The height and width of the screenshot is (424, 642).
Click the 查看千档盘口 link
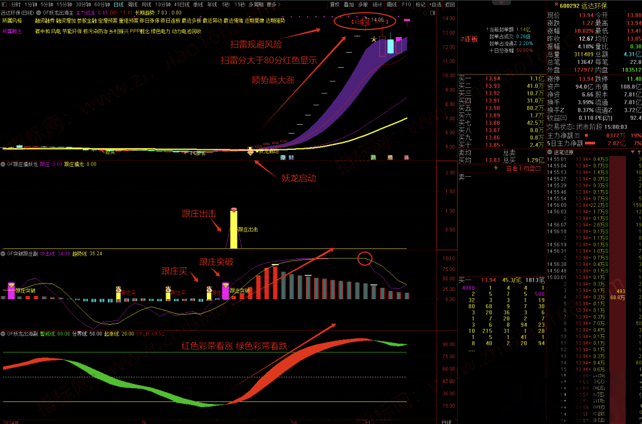pos(524,168)
